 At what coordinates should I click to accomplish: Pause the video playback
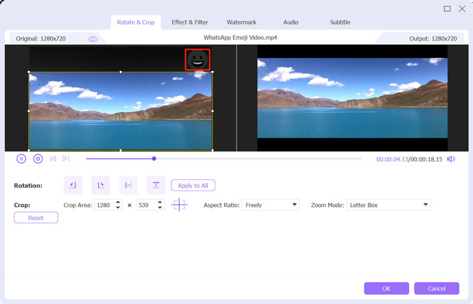click(21, 159)
